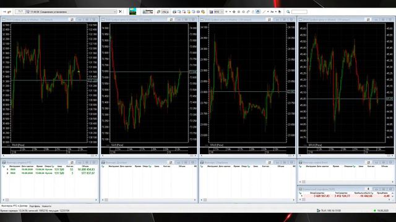Expand the arrow next to plus icon
Screen dimensions: 396x222
(230, 12)
